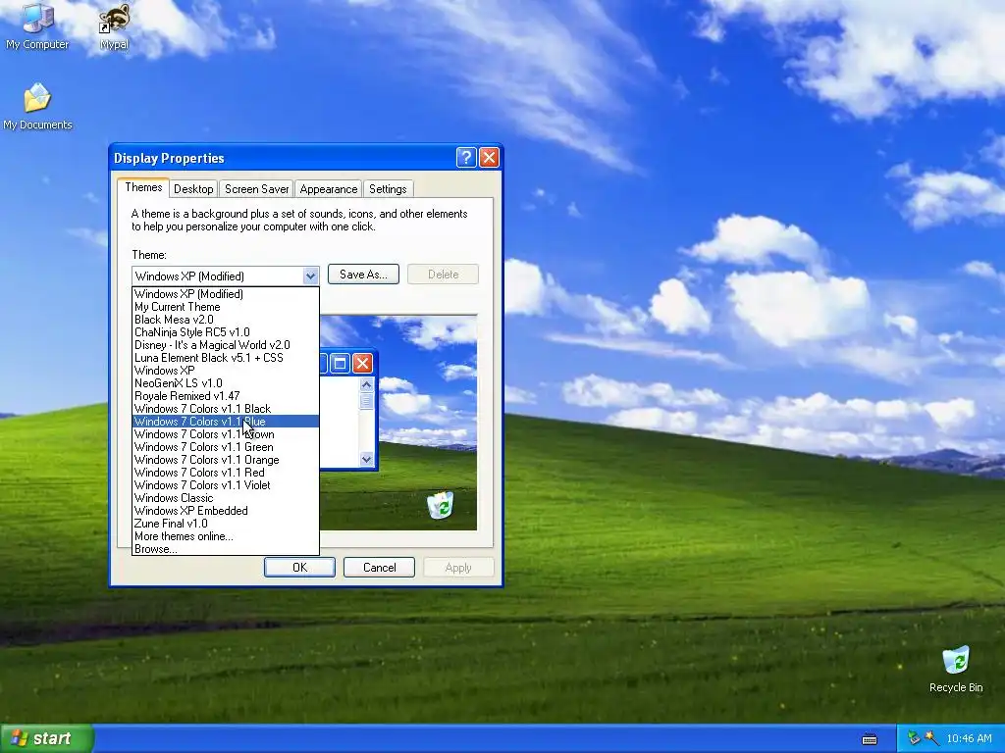Image resolution: width=1005 pixels, height=753 pixels.
Task: Select the Recycle Bin on the desktop
Action: click(x=956, y=669)
